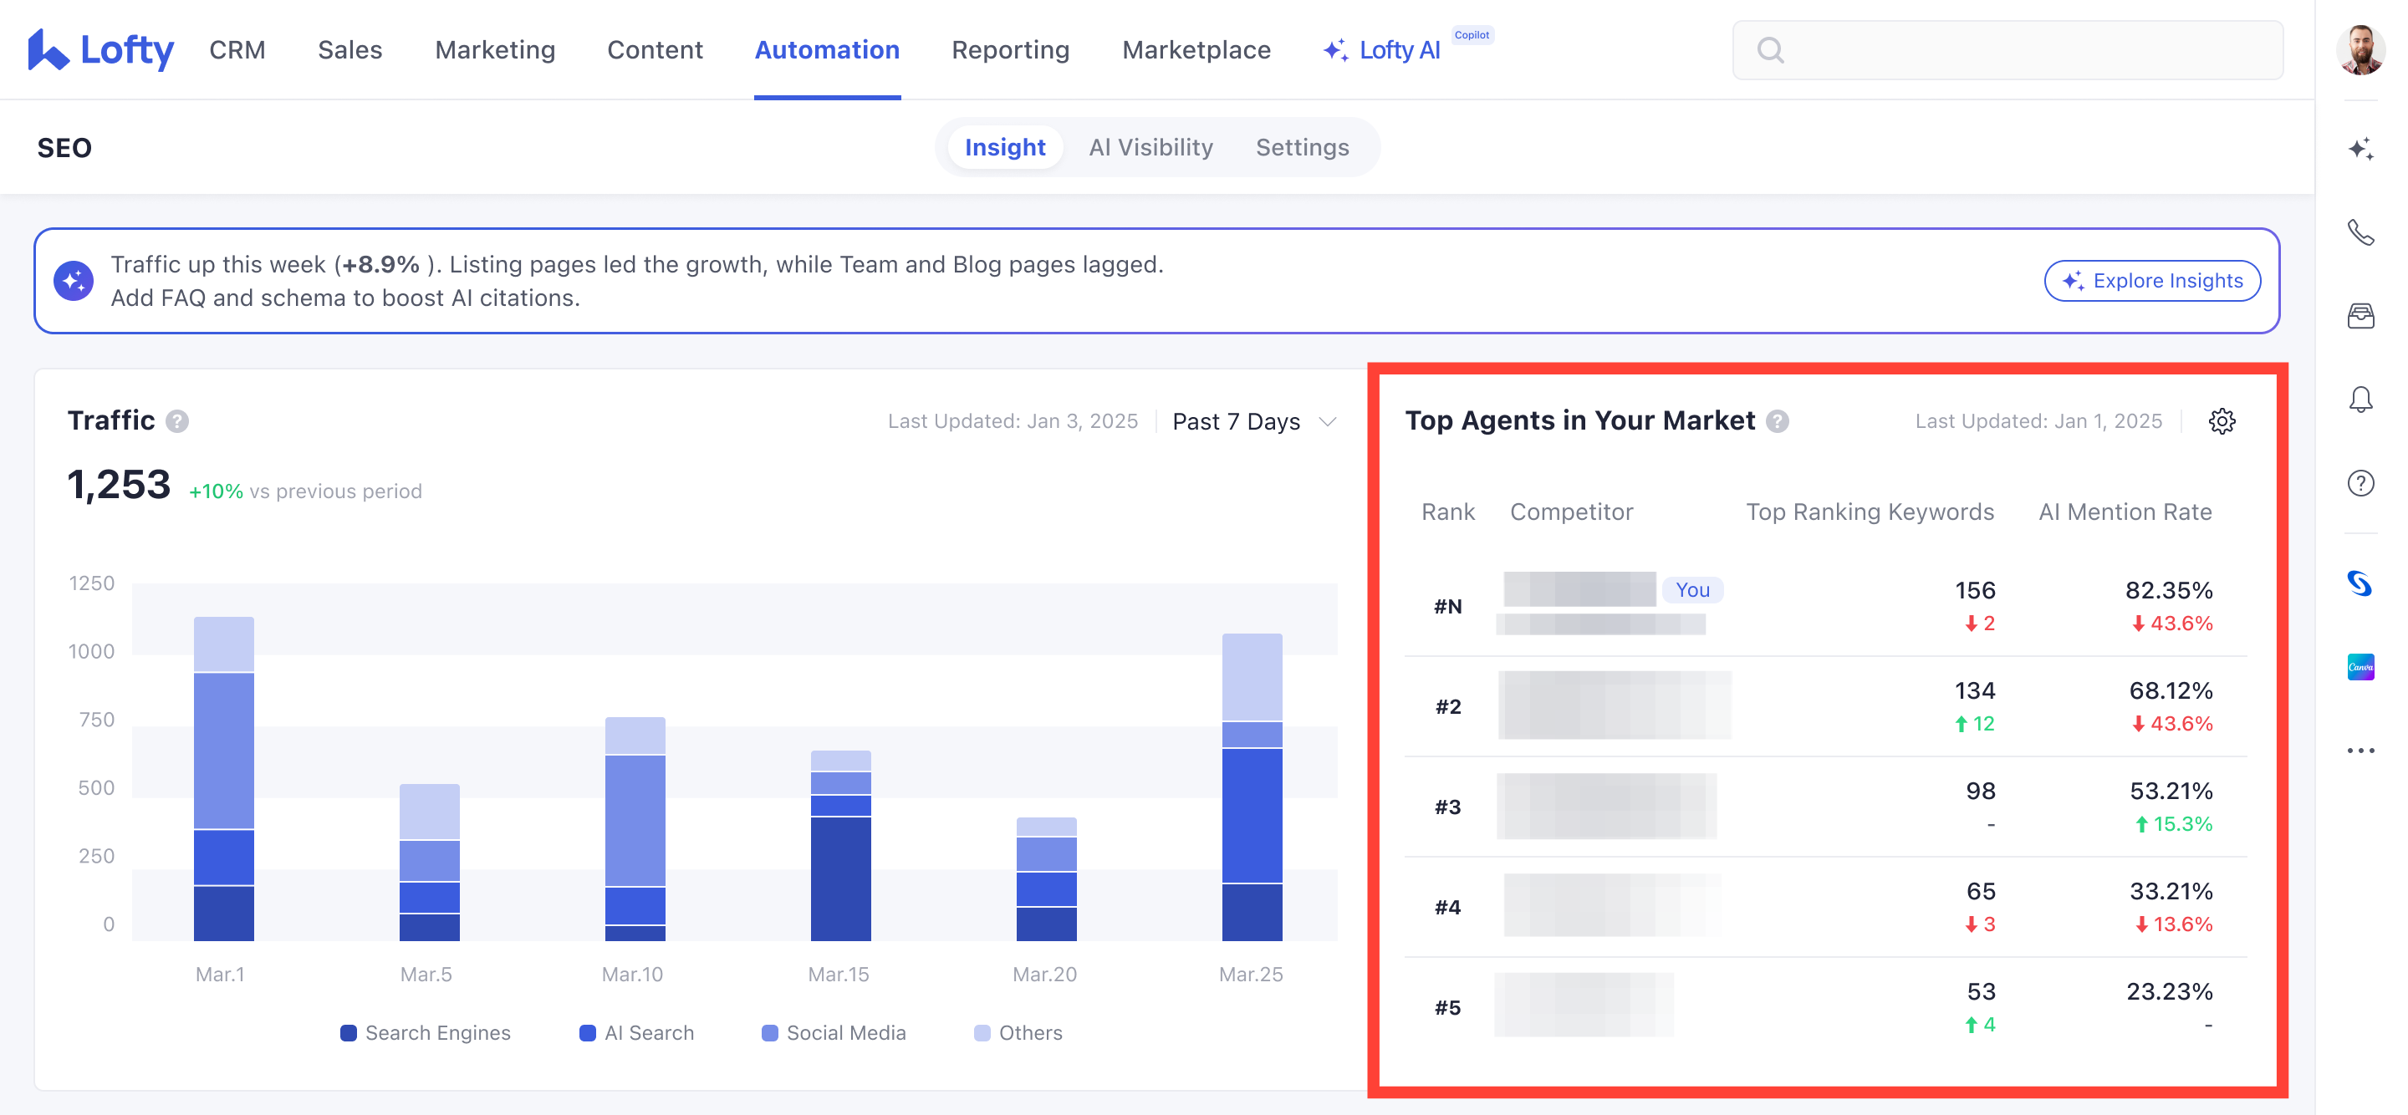Click the help question mark in sidebar
2408x1115 pixels.
(x=2360, y=483)
